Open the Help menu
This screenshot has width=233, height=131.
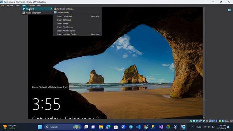point(39,5)
